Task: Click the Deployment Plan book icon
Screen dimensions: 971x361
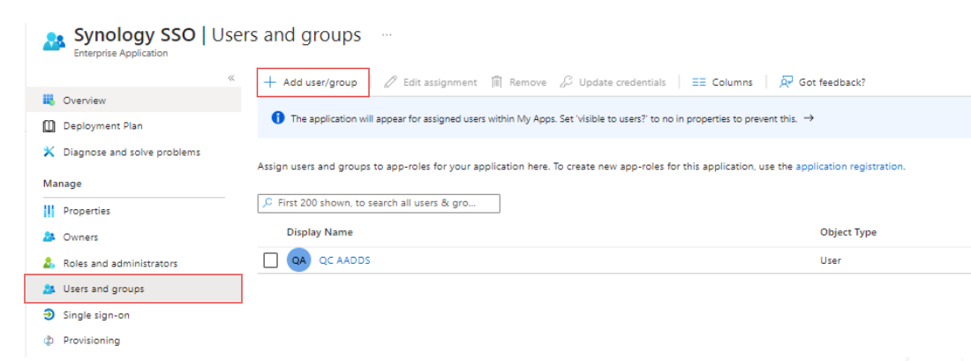Action: point(49,126)
